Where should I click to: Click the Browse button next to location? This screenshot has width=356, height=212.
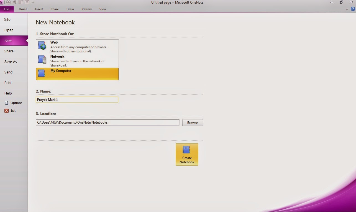[193, 122]
